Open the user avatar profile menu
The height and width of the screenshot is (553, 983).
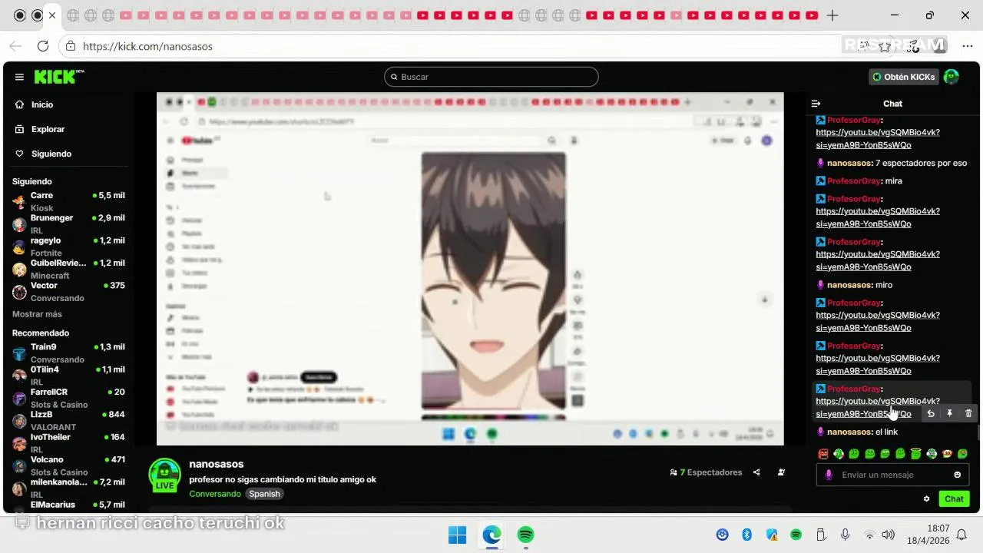[952, 77]
